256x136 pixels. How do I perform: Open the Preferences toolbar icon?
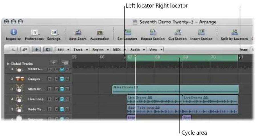tap(34, 32)
